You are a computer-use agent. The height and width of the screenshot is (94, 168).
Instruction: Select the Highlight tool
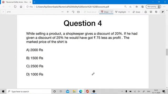click(x=120, y=12)
